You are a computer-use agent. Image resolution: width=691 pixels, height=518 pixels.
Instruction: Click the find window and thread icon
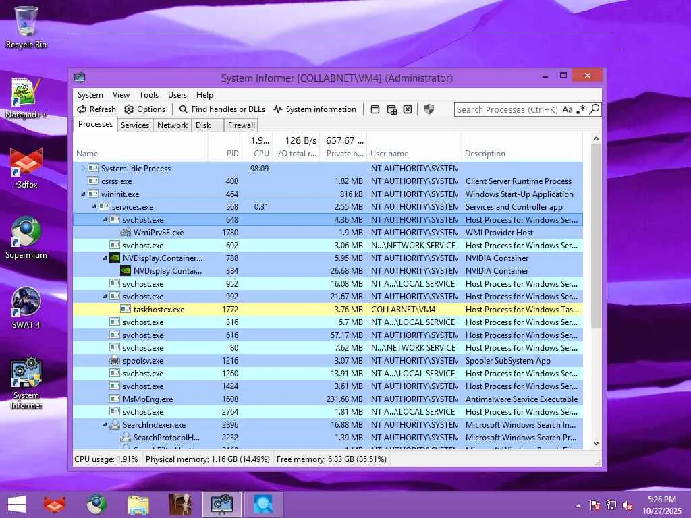[x=391, y=109]
